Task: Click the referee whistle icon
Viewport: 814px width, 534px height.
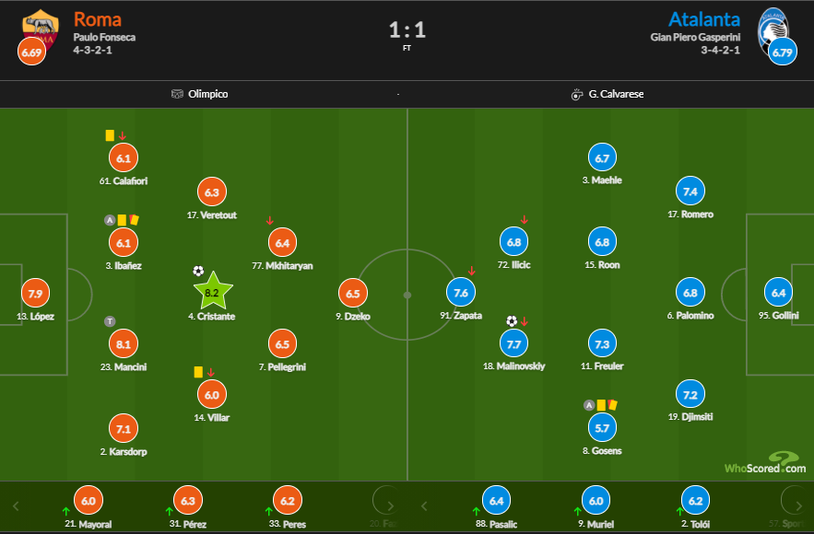Action: 577,94
